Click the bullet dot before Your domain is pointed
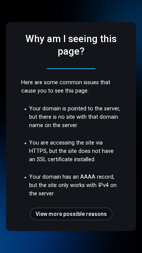The height and width of the screenshot is (253, 142). 25,109
